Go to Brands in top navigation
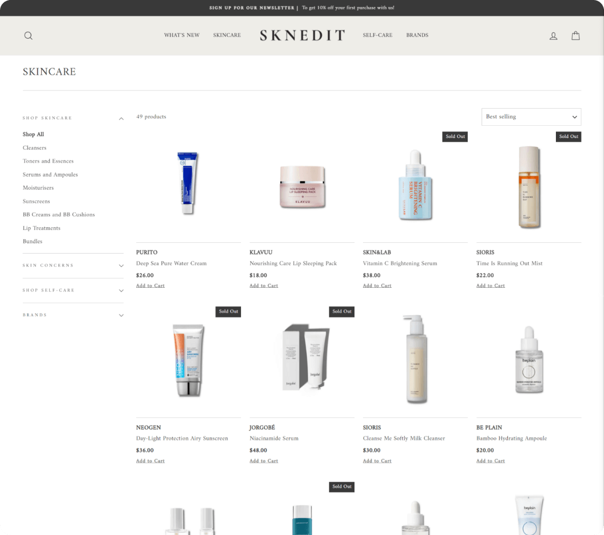Image resolution: width=604 pixels, height=535 pixels. click(417, 35)
